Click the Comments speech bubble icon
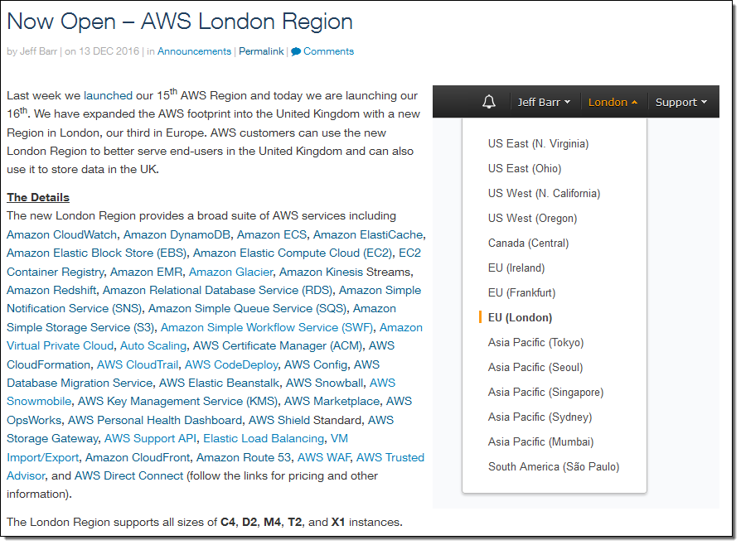Image resolution: width=741 pixels, height=545 pixels. (x=296, y=51)
